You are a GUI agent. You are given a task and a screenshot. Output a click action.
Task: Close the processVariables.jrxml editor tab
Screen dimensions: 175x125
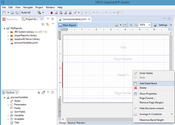coord(90,19)
